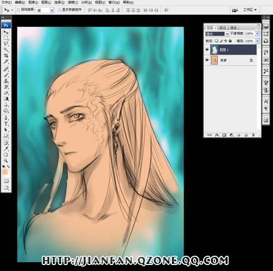
Task: Enable Show Transform Controls checkbox
Action: [x=60, y=10]
